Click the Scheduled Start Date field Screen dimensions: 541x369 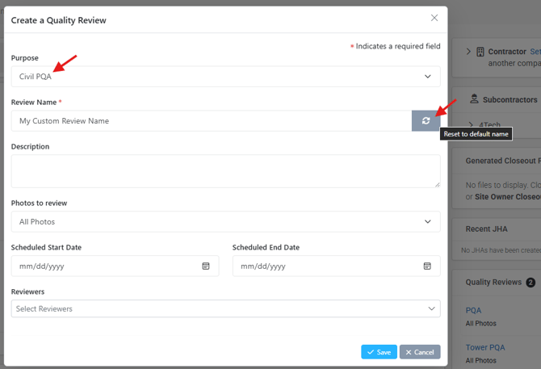pos(115,266)
